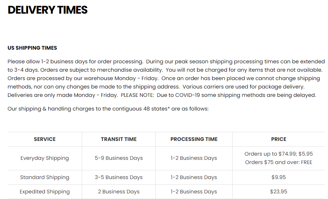Select the Standard Shipping service cell
This screenshot has width=328, height=199.
point(45,177)
